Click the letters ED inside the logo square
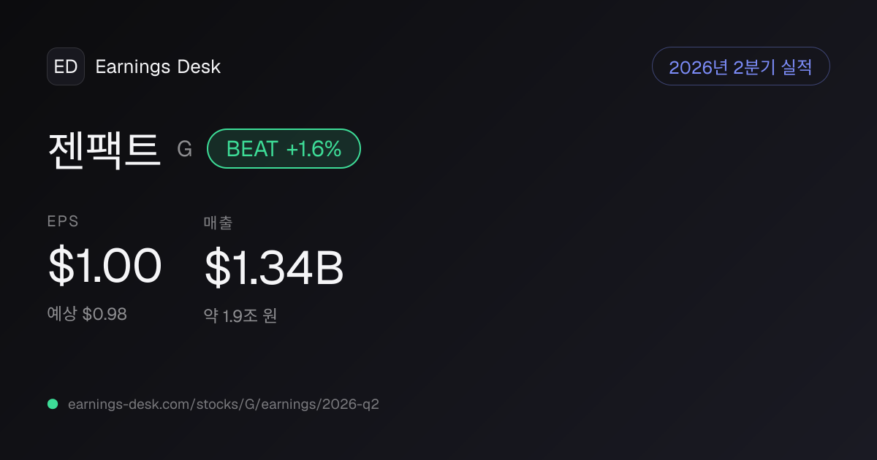 click(66, 66)
